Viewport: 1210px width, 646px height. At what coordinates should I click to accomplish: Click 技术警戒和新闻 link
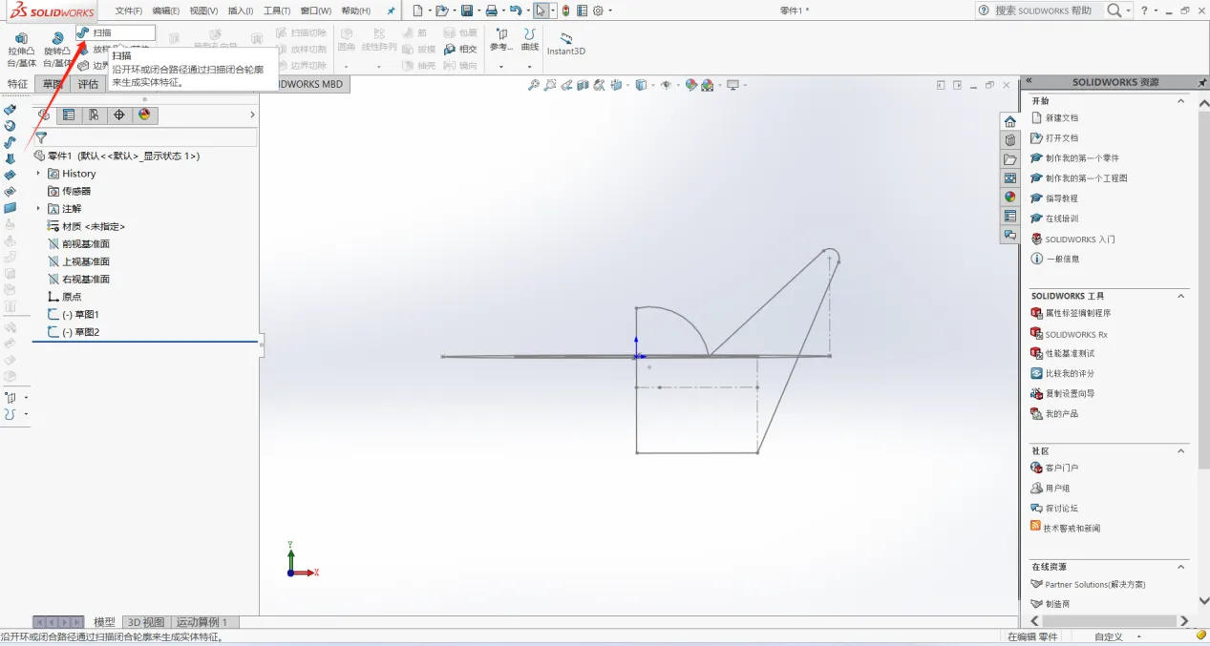pos(1072,528)
